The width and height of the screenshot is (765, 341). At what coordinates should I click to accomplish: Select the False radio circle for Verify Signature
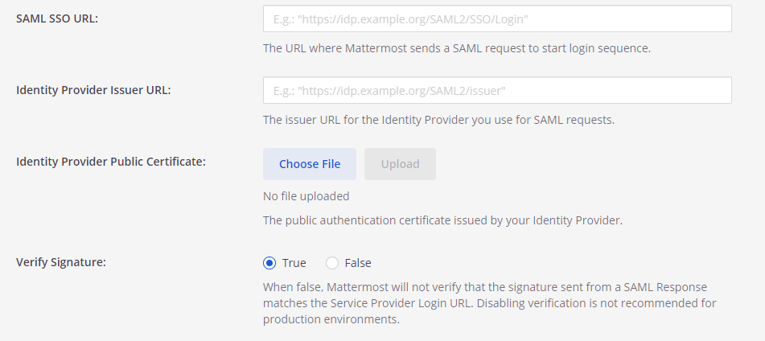(x=332, y=263)
